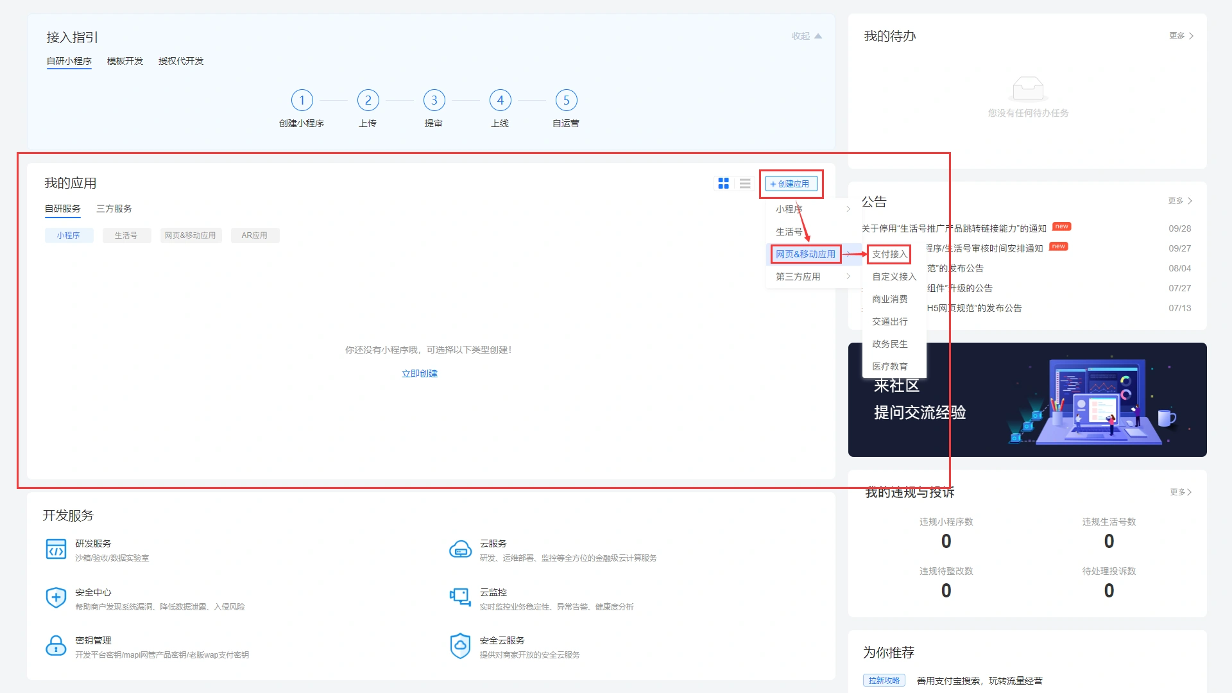Click the 安全中心 shield icon
This screenshot has width=1232, height=693.
coord(56,597)
